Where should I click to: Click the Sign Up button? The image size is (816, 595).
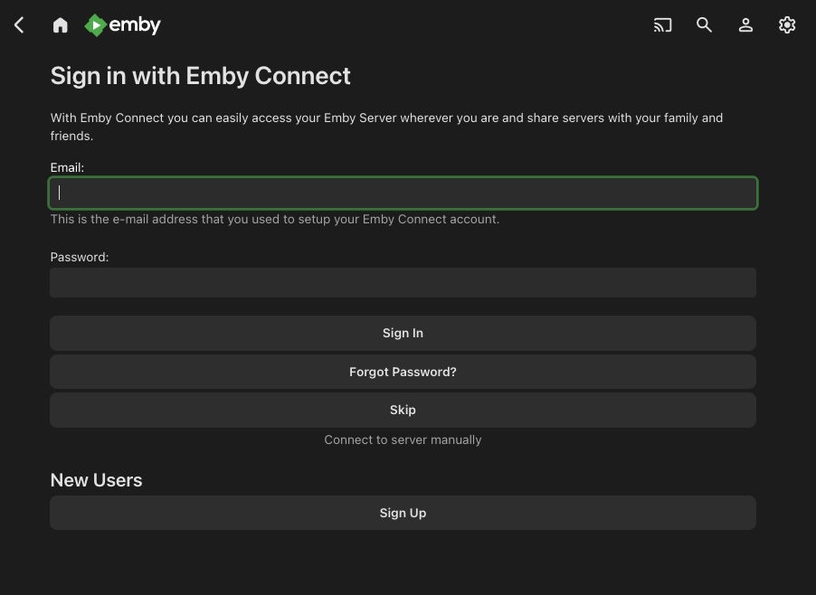pyautogui.click(x=403, y=513)
